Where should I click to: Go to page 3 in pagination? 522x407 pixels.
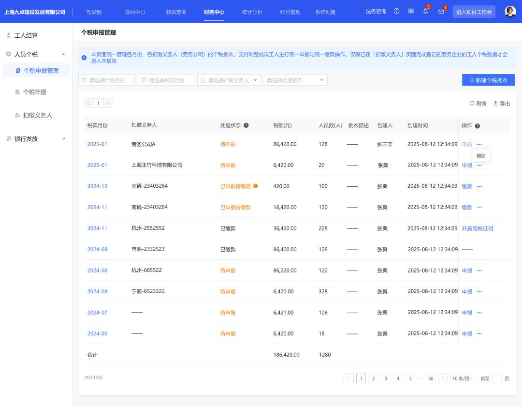(385, 378)
